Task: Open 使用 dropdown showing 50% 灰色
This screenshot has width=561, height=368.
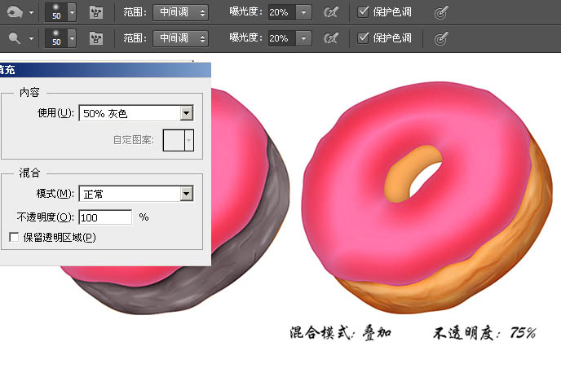Action: click(x=136, y=113)
